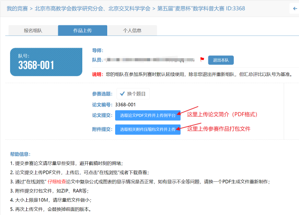Click the organizer breadcrumb 北京市高教学会数学研究分会
This screenshot has height=215, width=299.
pos(69,9)
